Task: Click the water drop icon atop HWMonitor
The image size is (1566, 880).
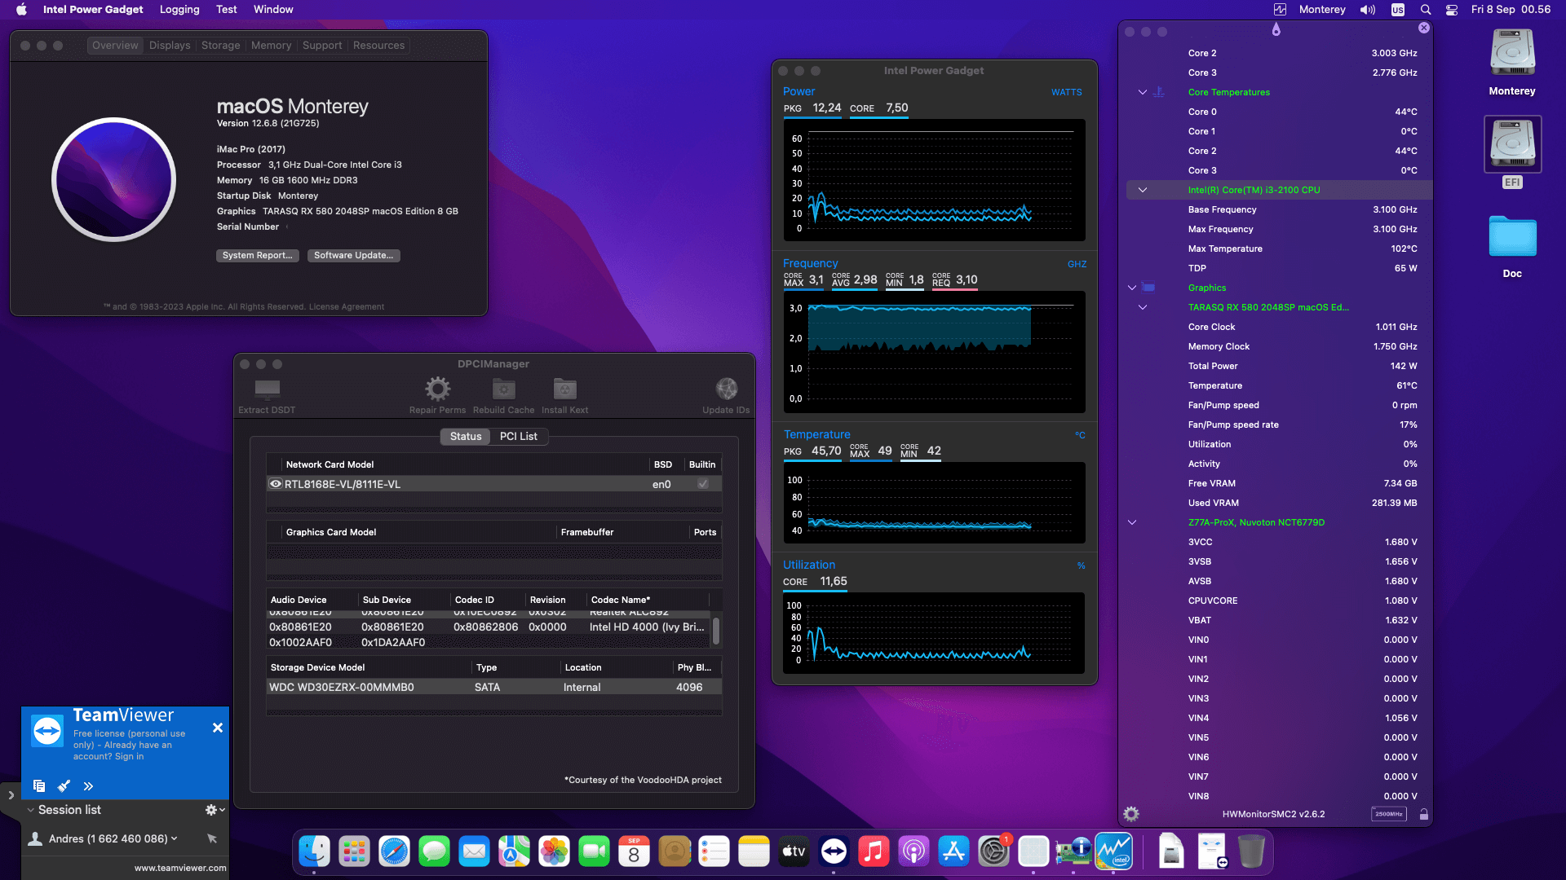Action: pos(1276,30)
